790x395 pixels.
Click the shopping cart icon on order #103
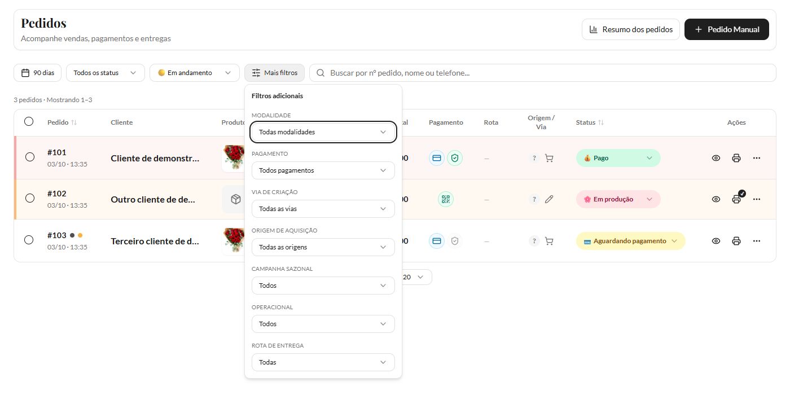click(549, 241)
